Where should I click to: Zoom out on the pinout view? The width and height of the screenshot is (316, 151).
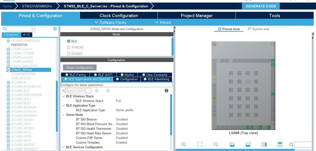click(x=216, y=144)
